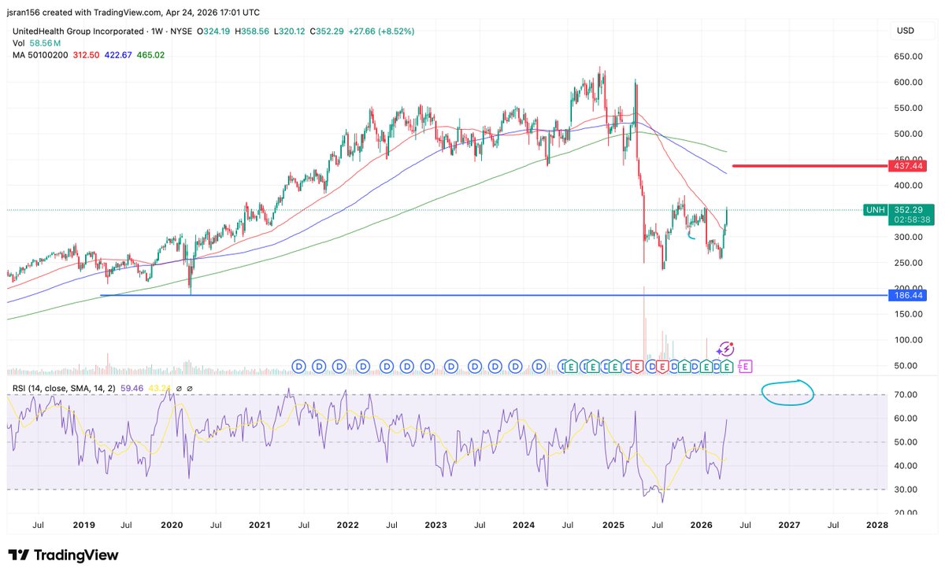Image resolution: width=945 pixels, height=576 pixels.
Task: Click the 2027 label on time axis
Action: (788, 524)
